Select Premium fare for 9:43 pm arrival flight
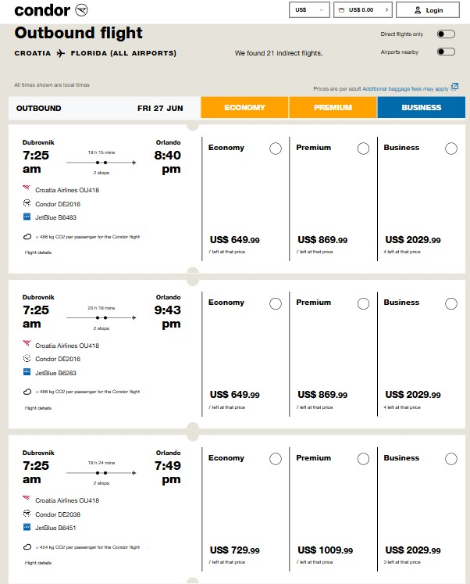The image size is (470, 584). (x=363, y=303)
